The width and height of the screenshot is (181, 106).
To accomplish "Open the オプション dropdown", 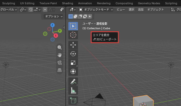I will coord(53,16).
